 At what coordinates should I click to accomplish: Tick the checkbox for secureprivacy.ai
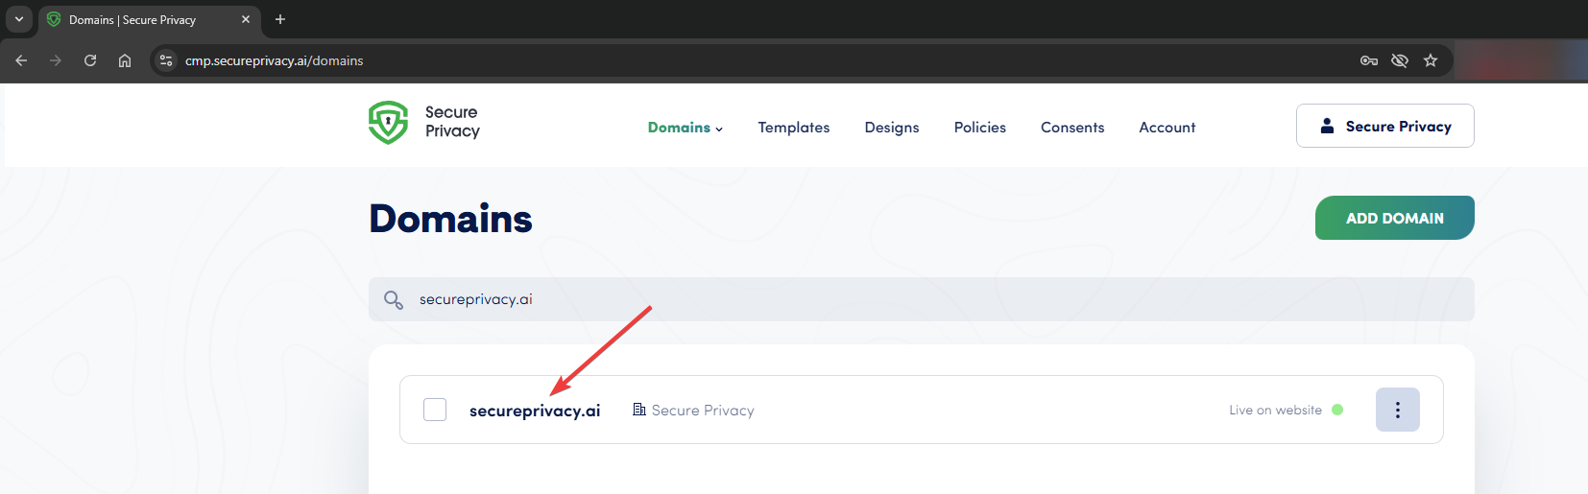click(435, 410)
